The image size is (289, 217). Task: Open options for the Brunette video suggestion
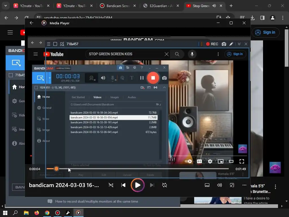[x=275, y=187]
